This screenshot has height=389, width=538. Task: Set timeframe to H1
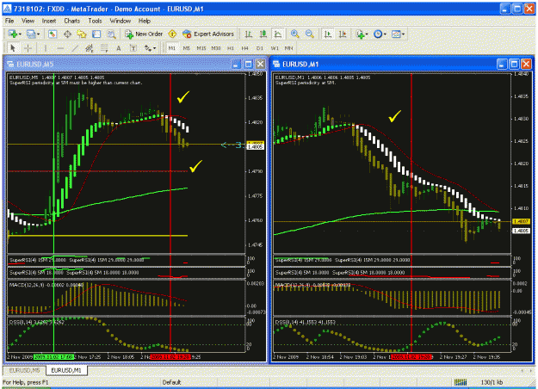[x=231, y=48]
